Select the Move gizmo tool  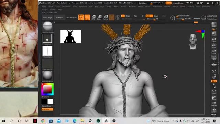[93, 18]
